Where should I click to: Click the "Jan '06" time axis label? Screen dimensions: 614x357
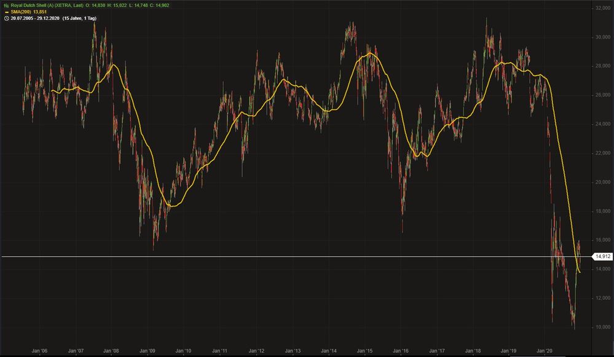(x=39, y=351)
